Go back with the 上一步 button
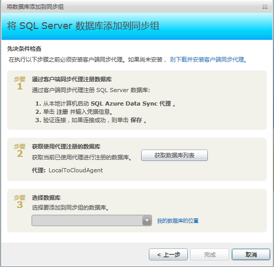Viewport: 274px width, 267px height. [x=168, y=255]
